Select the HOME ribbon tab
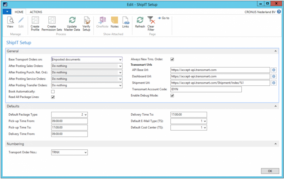The height and width of the screenshot is (179, 284). coord(19,12)
